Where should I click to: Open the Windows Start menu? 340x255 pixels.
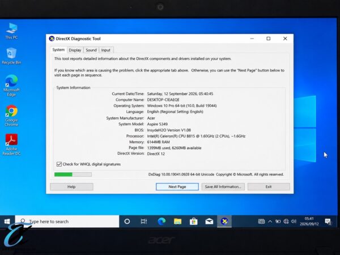[x=7, y=222]
